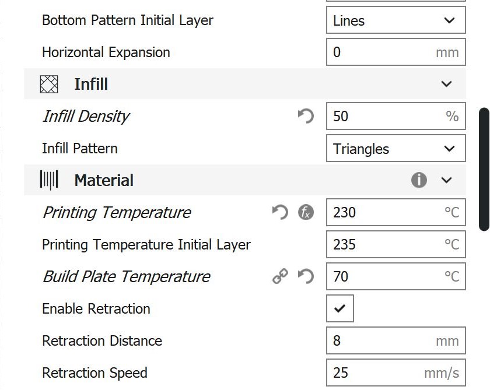
Task: Click the Infill crosshatch section icon
Action: 49,85
